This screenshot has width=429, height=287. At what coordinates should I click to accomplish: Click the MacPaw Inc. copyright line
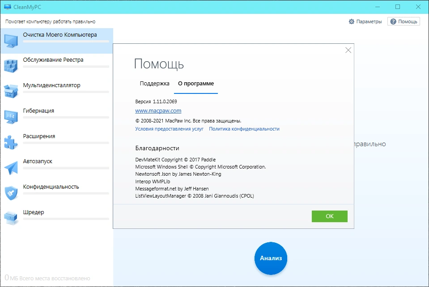coord(188,121)
